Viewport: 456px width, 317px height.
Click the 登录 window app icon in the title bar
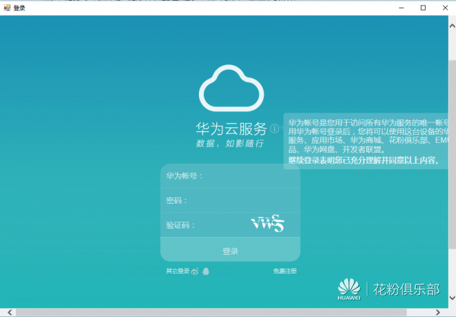tap(7, 8)
